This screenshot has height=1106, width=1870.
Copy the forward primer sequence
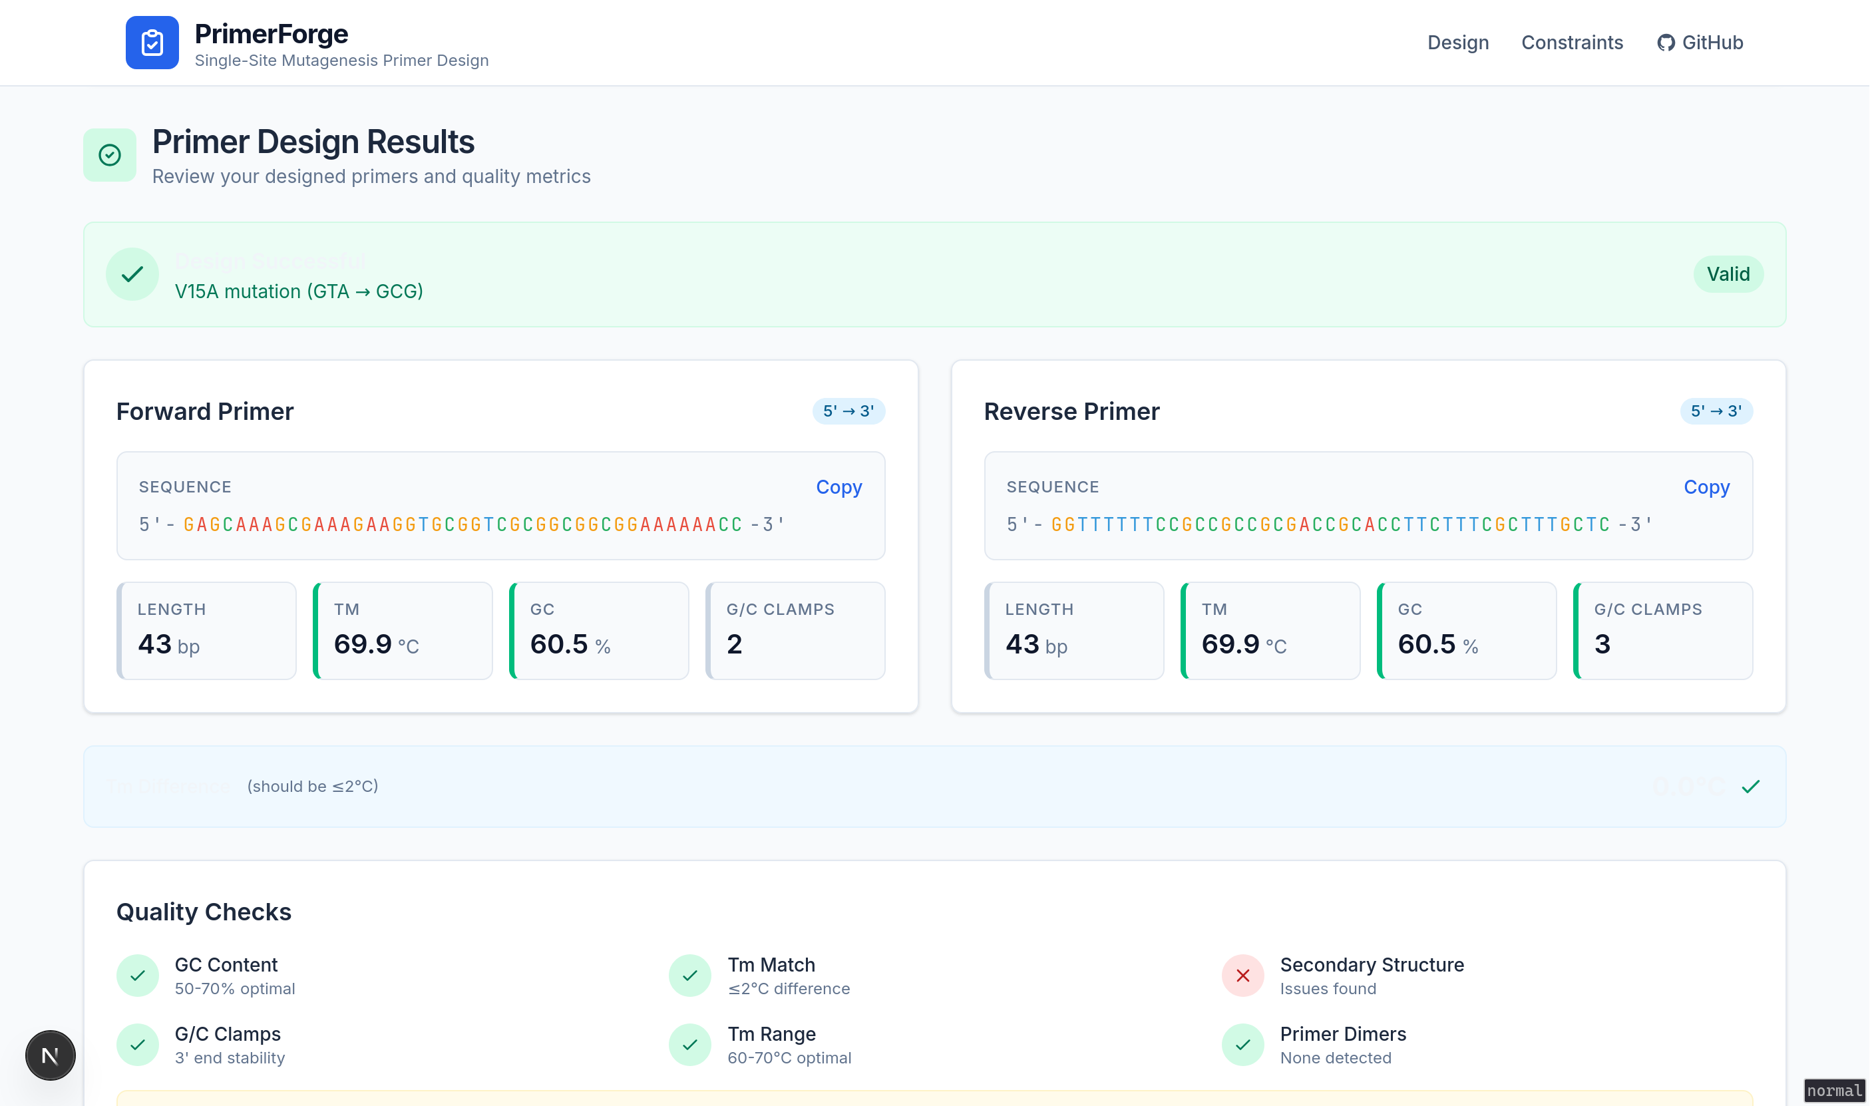click(839, 486)
